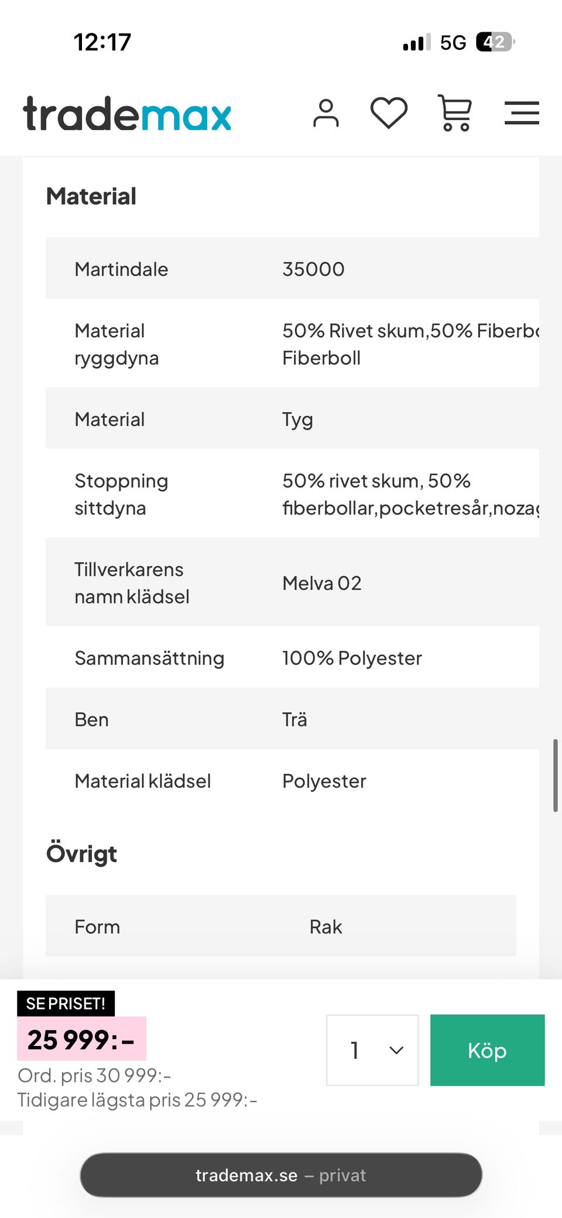Open the shopping cart icon

click(x=455, y=113)
